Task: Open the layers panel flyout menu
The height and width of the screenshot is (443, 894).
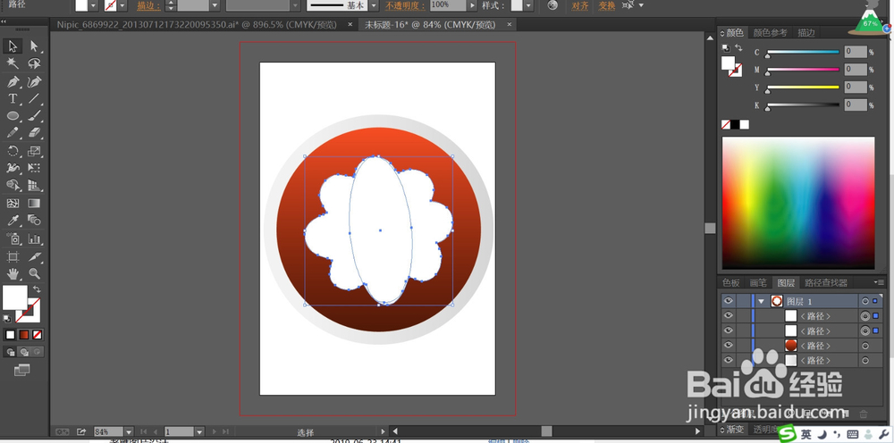Action: tap(879, 282)
